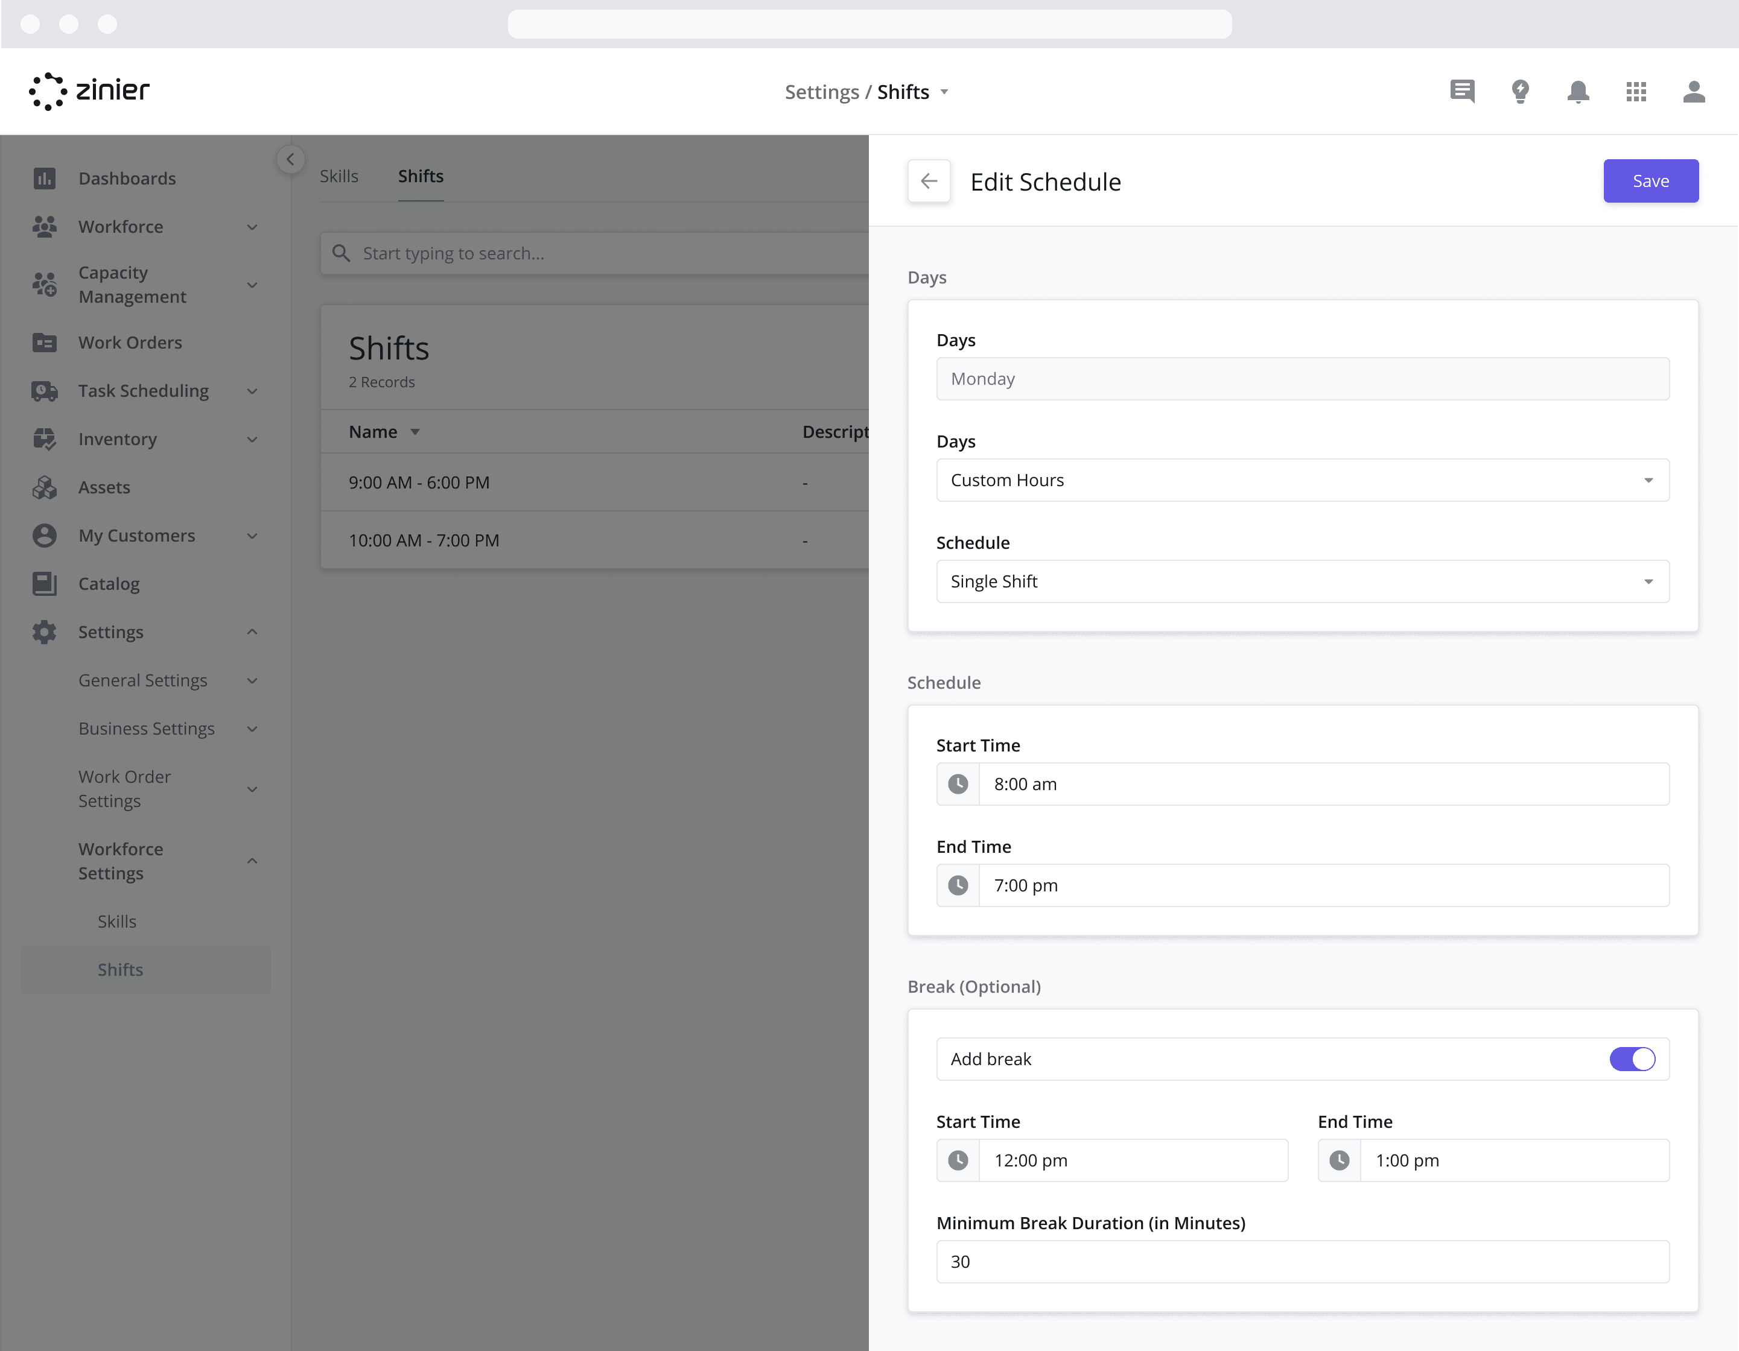Image resolution: width=1739 pixels, height=1351 pixels.
Task: Expand the Business Settings chevron
Action: tap(252, 729)
